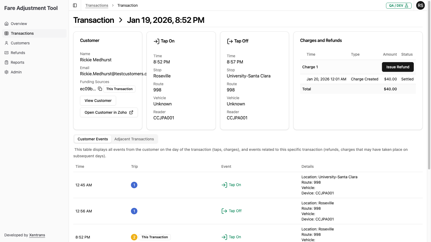Open Admin settings via the gear icon
The image size is (431, 242).
(x=6, y=72)
